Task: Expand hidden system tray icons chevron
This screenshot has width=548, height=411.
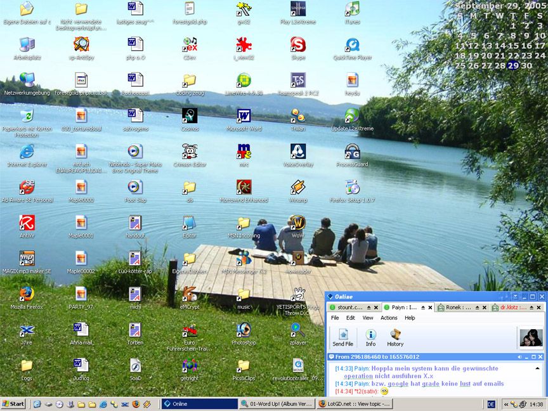Action: [x=506, y=405]
